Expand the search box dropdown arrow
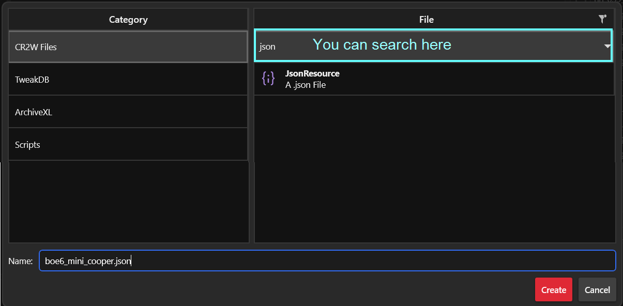 pos(607,47)
